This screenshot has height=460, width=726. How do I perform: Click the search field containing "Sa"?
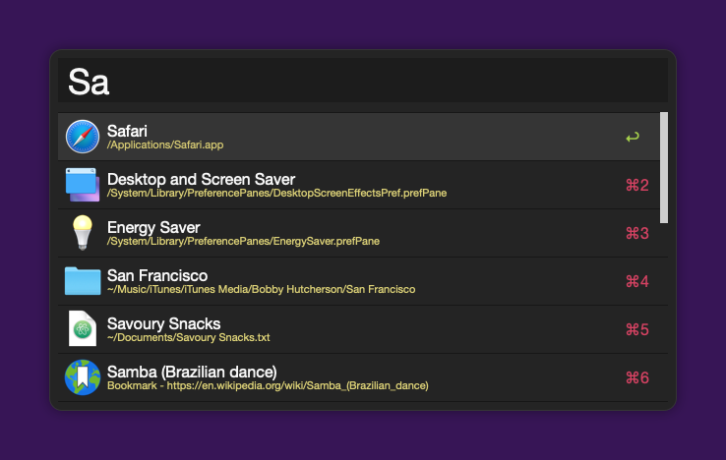click(x=362, y=82)
